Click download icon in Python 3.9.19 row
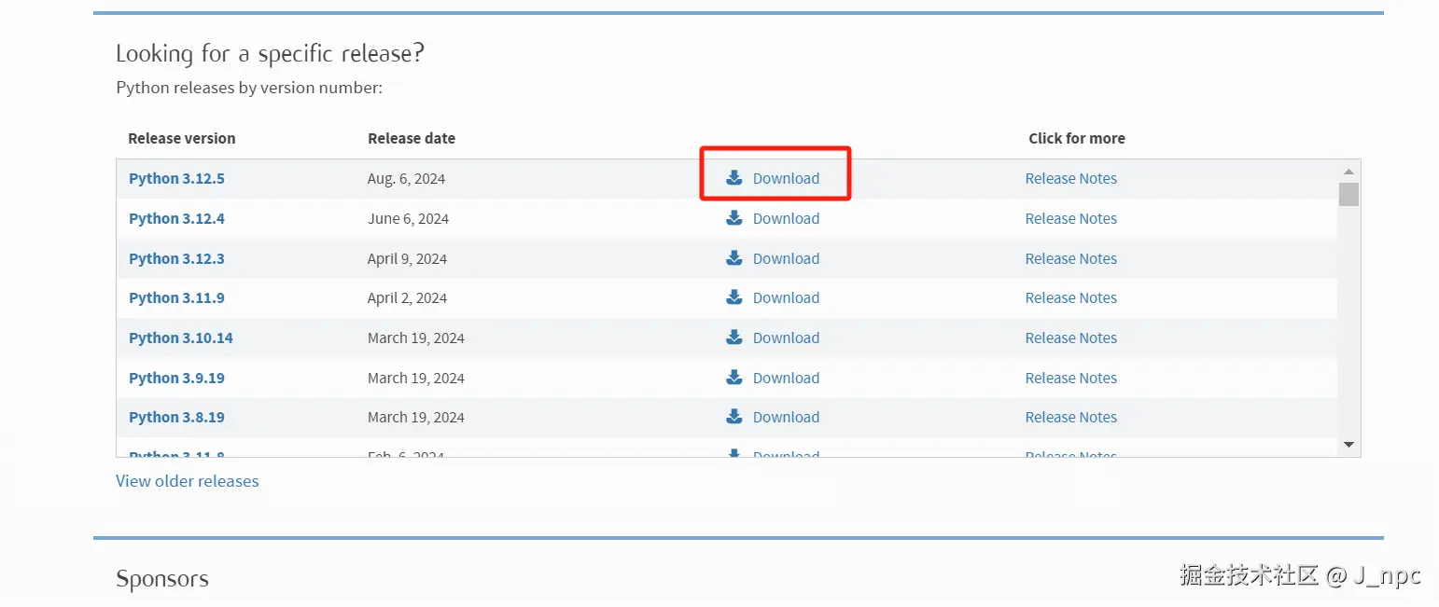Viewport: 1439px width, 607px height. point(734,378)
